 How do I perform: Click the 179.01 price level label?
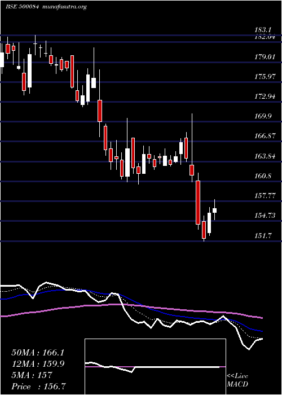(266, 57)
